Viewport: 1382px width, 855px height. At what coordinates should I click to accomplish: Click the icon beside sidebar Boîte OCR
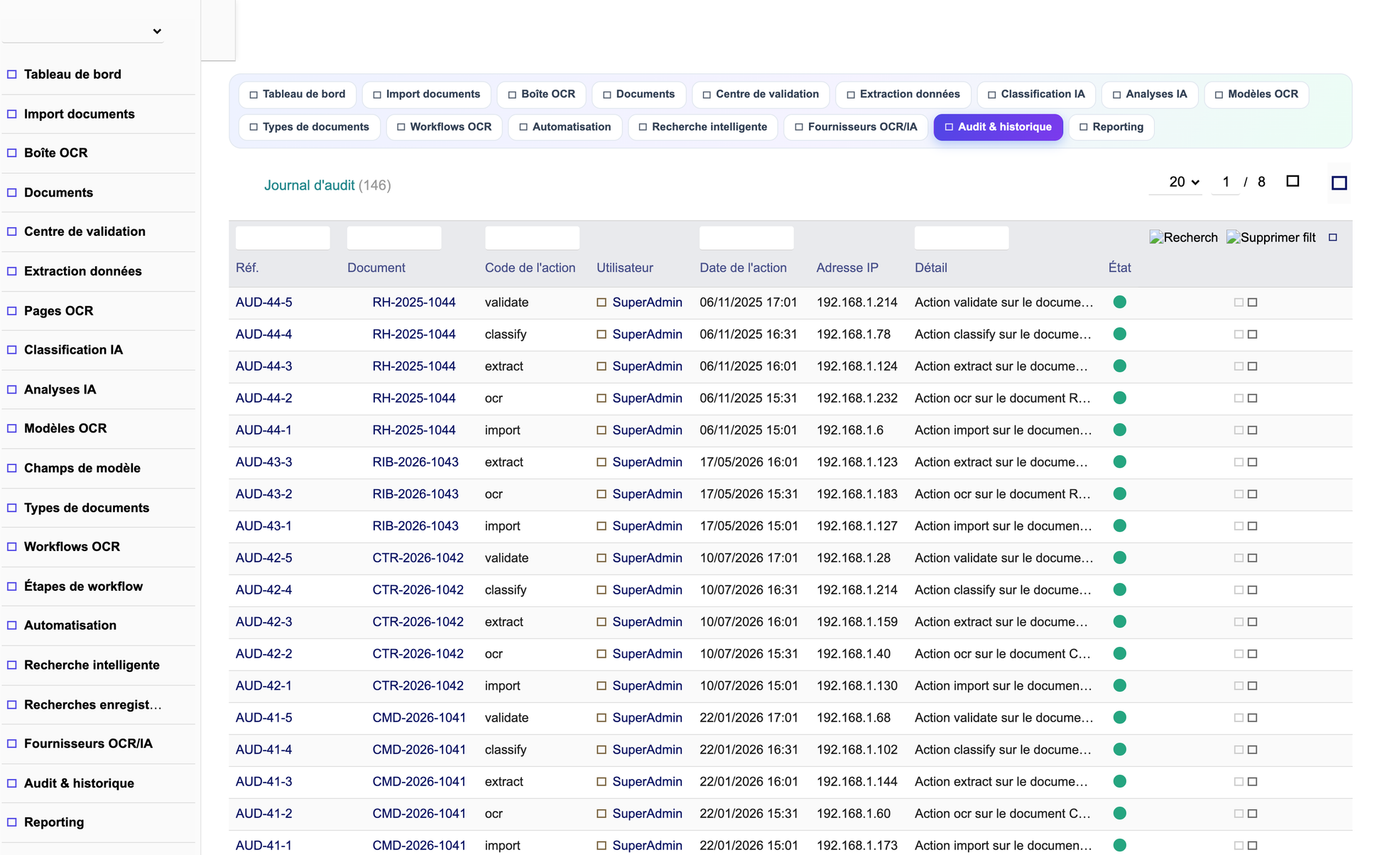[x=12, y=153]
